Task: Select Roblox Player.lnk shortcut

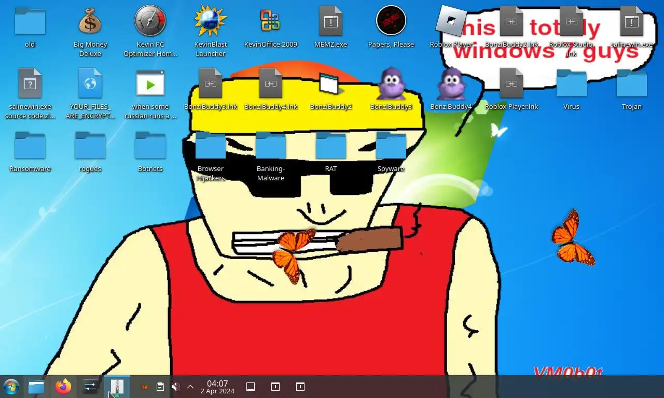Action: pyautogui.click(x=511, y=83)
